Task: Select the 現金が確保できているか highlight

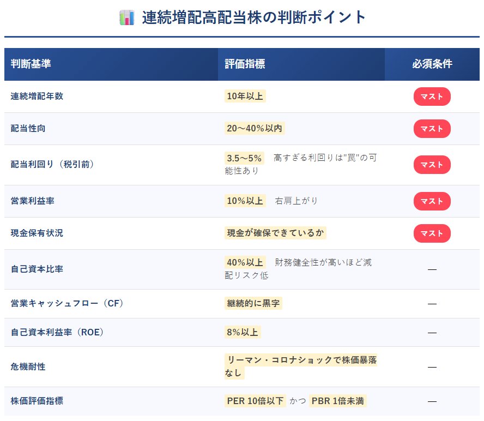Action: [275, 233]
